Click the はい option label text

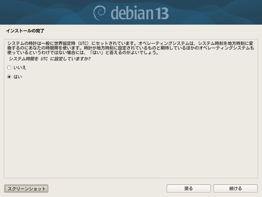coord(18,77)
